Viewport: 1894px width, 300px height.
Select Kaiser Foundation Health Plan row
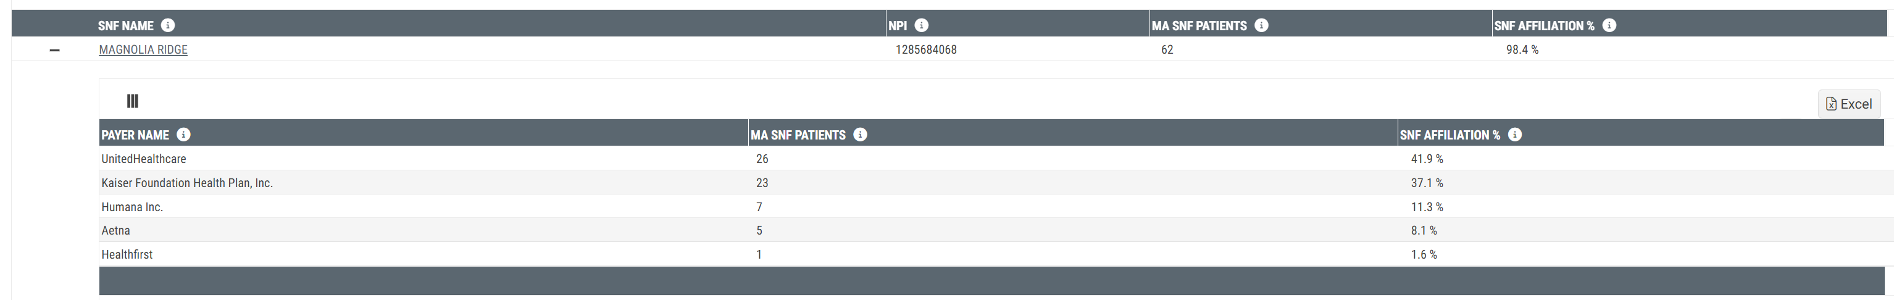(x=991, y=182)
